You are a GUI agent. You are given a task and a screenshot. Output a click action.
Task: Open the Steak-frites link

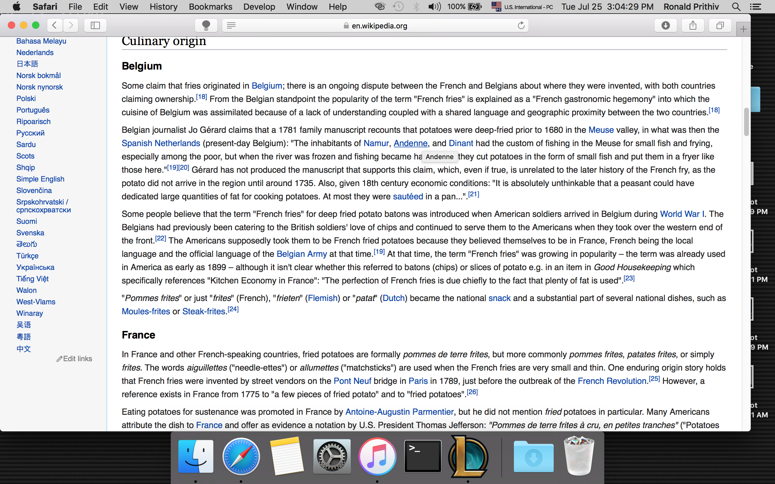(x=204, y=311)
